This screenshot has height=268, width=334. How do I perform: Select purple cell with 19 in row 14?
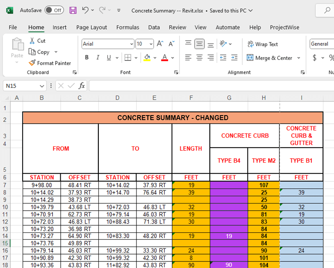click(x=229, y=236)
